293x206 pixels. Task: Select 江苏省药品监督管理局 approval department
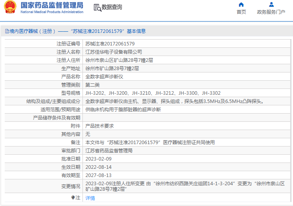click(109, 150)
